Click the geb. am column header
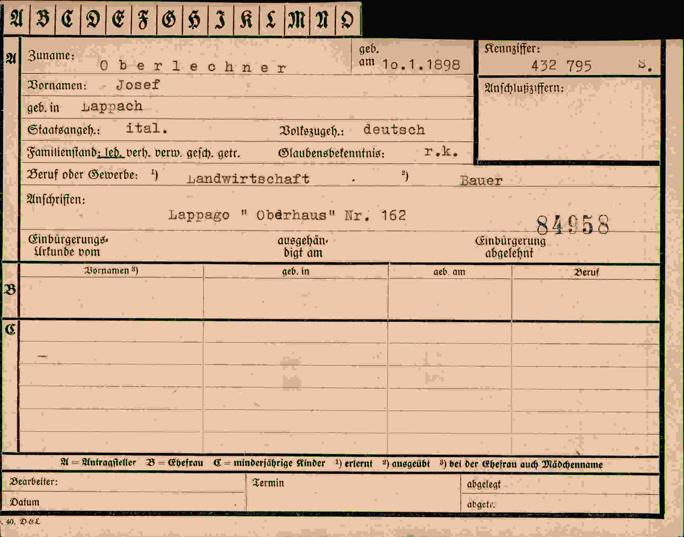 click(x=449, y=272)
